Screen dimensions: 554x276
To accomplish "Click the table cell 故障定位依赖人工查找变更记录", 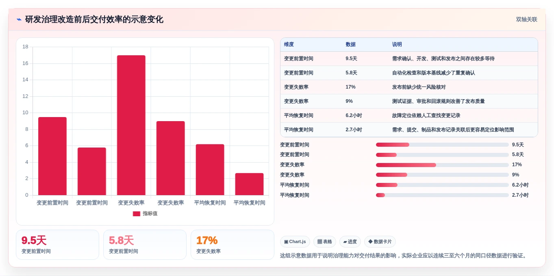I will (x=426, y=116).
